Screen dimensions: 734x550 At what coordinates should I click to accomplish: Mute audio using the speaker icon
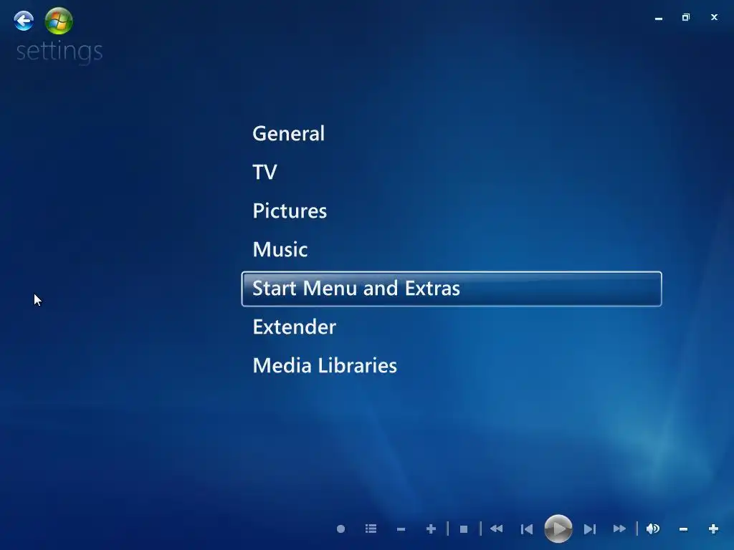coord(652,529)
